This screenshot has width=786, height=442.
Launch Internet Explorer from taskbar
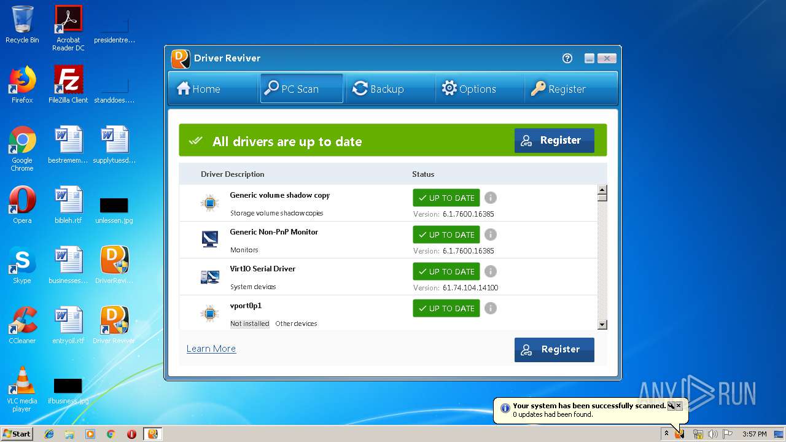pos(49,434)
